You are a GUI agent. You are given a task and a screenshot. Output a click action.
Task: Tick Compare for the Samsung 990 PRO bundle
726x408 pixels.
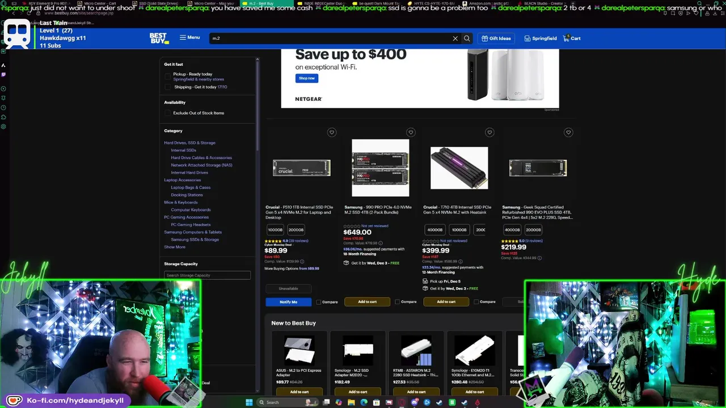pos(398,302)
